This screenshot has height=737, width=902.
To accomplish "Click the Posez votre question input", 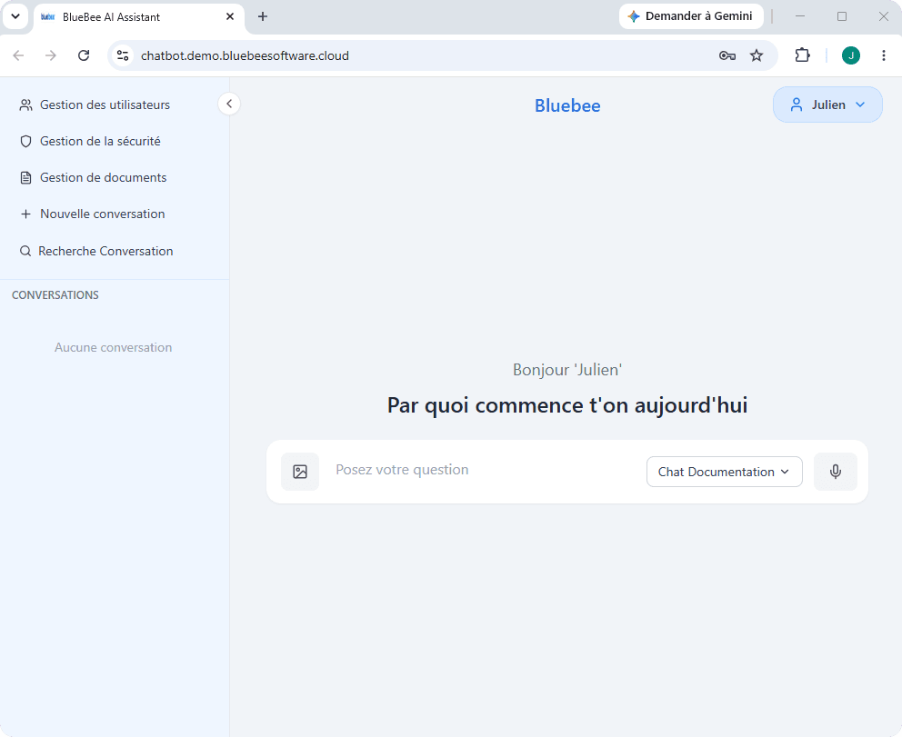I will coord(486,470).
